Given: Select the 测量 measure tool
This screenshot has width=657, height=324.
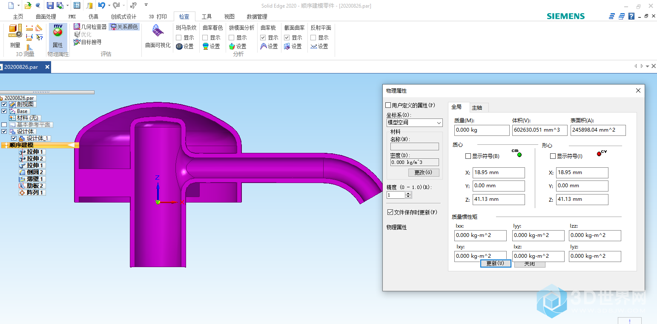Looking at the screenshot, I should point(15,36).
